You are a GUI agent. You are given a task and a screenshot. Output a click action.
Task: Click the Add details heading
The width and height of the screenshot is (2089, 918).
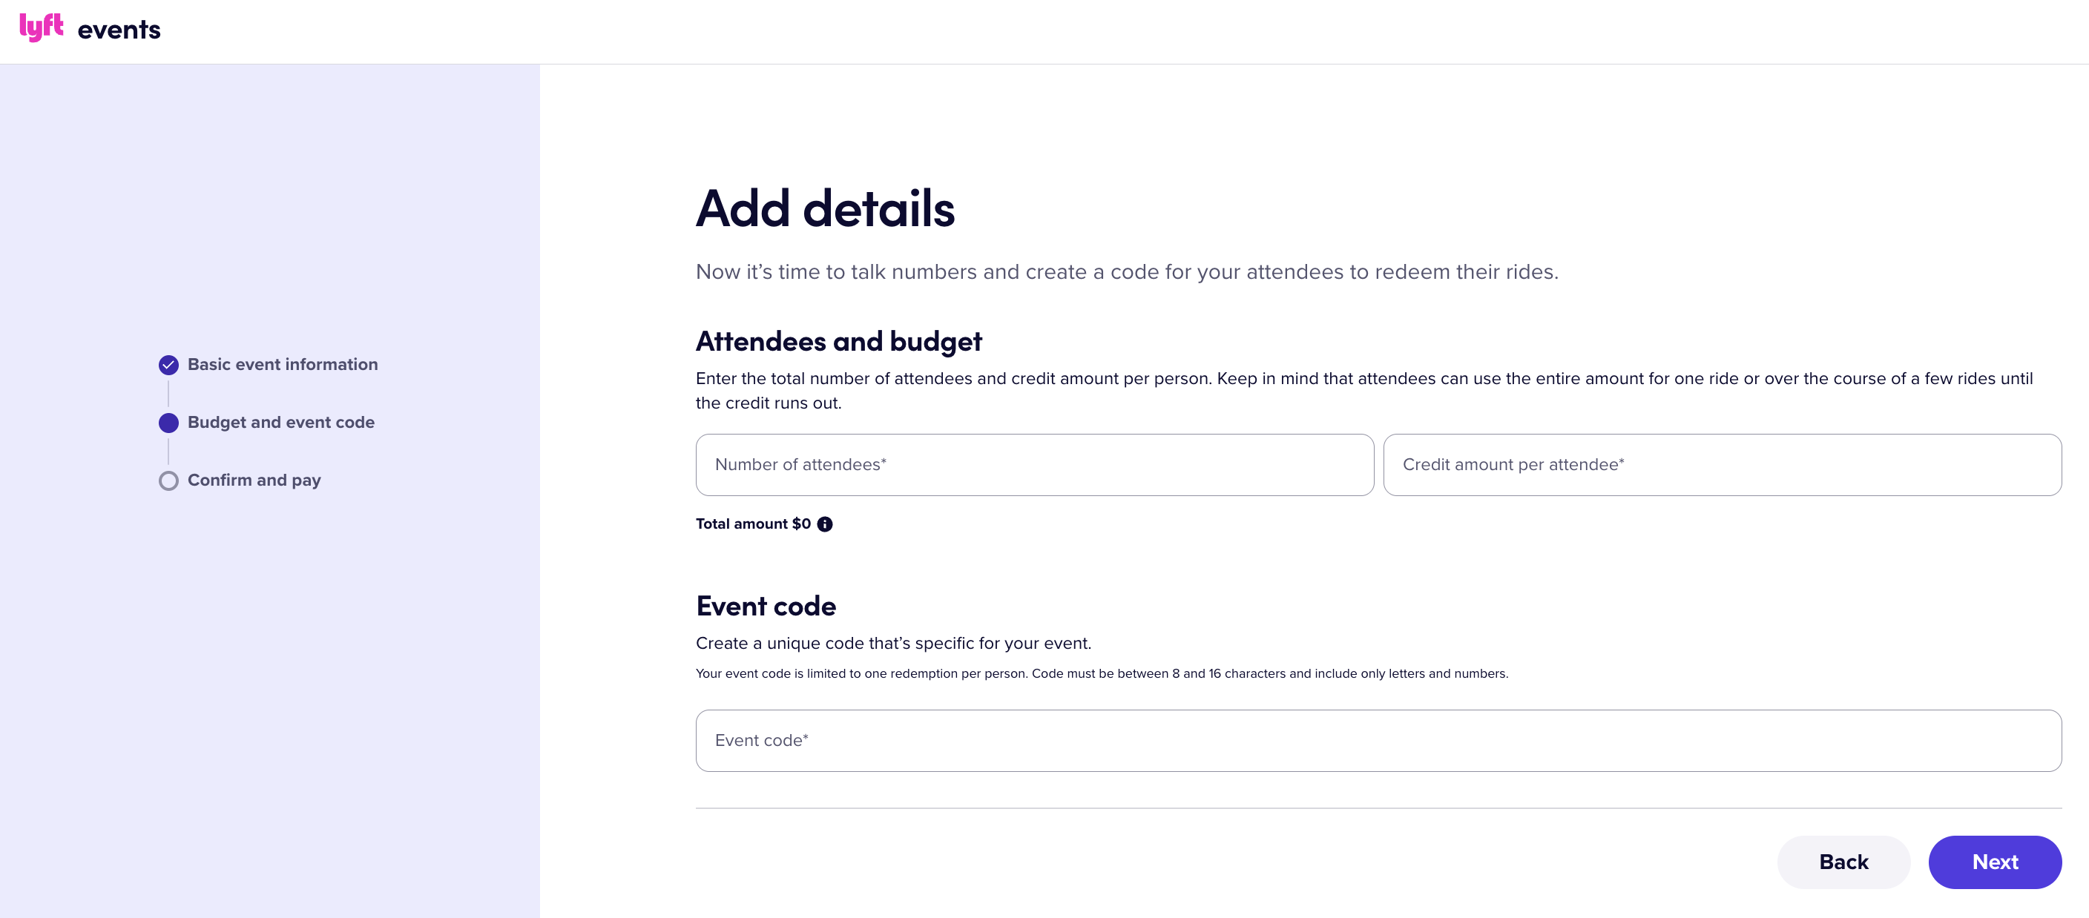pyautogui.click(x=825, y=208)
